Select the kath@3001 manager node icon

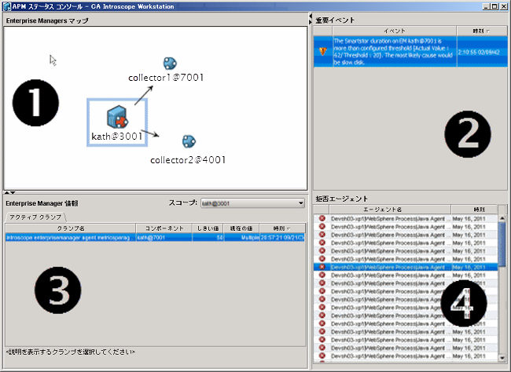click(x=117, y=117)
